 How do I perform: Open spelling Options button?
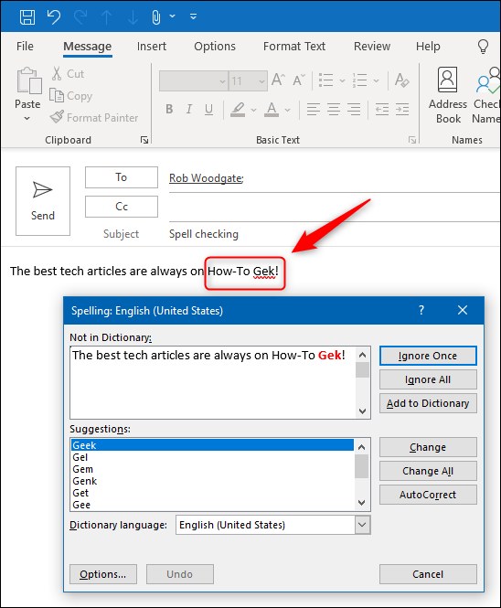coord(103,574)
